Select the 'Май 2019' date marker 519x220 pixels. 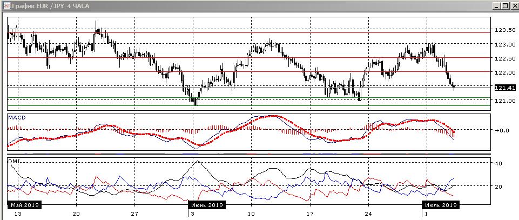point(24,205)
